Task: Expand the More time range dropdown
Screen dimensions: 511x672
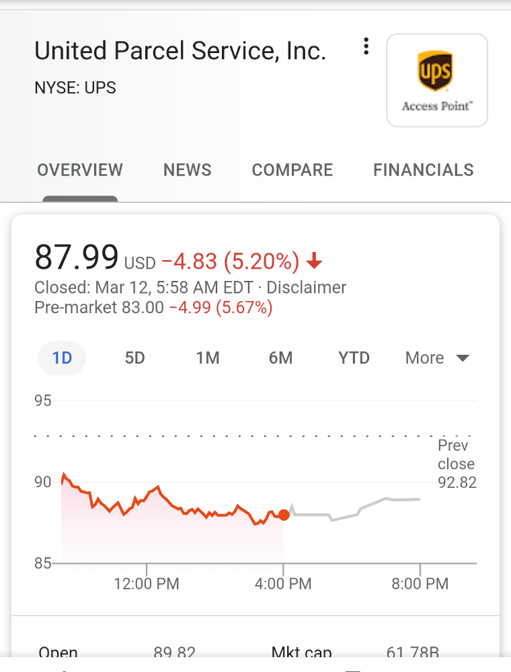Action: (437, 358)
